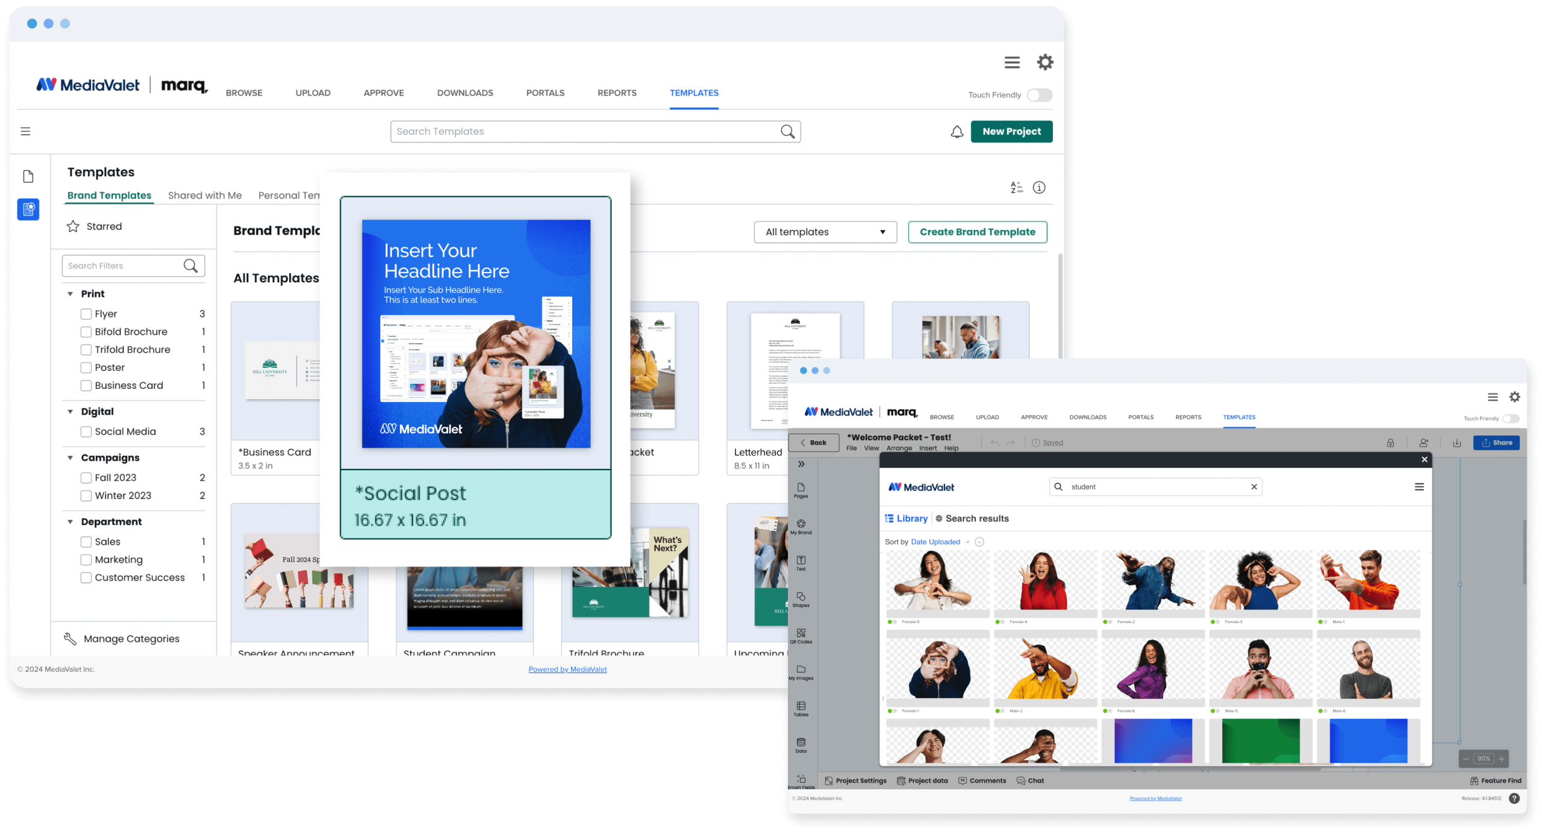Open the asset picker hamburger menu

point(1419,486)
